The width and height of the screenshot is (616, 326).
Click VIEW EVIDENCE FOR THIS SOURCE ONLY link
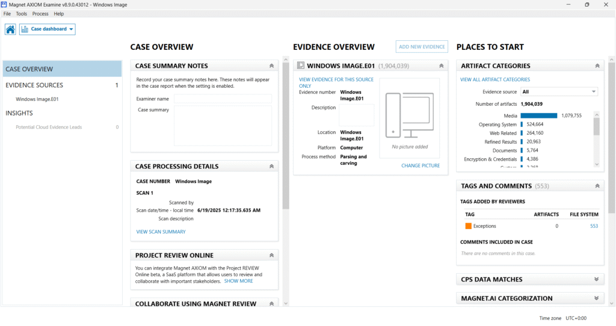[x=336, y=82]
